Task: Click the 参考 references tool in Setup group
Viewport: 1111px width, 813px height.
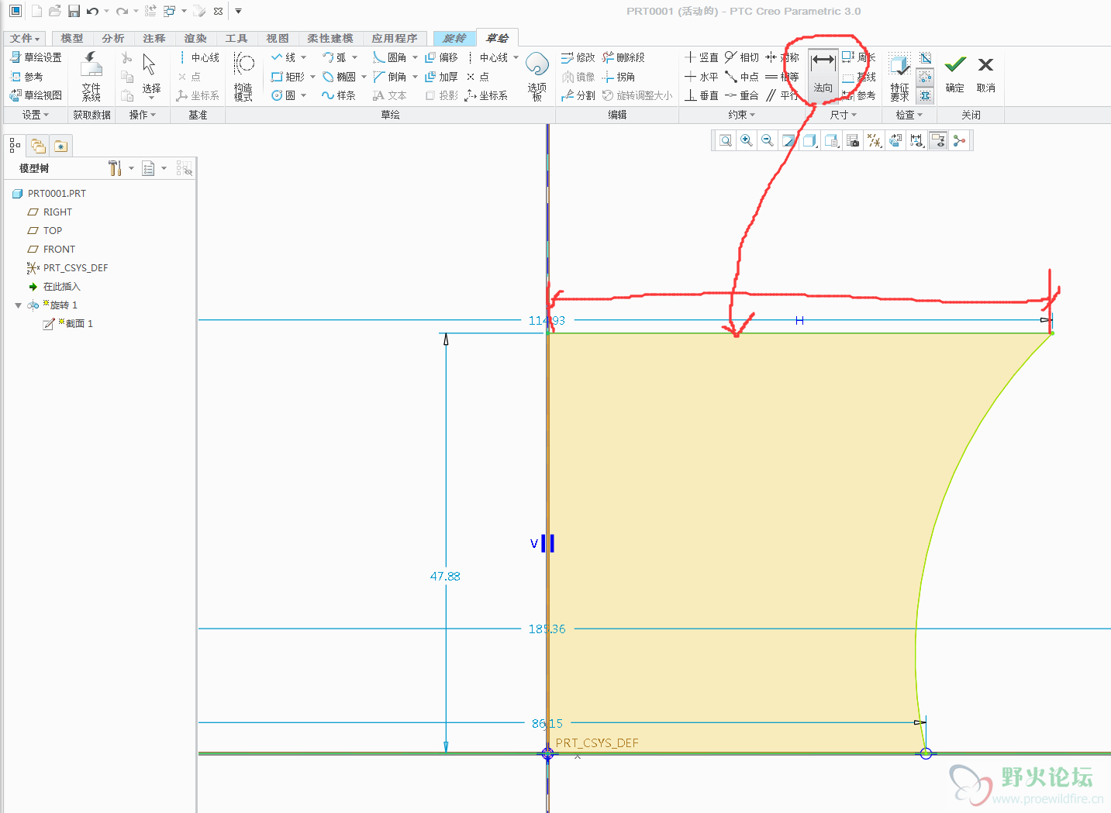Action: pos(26,77)
